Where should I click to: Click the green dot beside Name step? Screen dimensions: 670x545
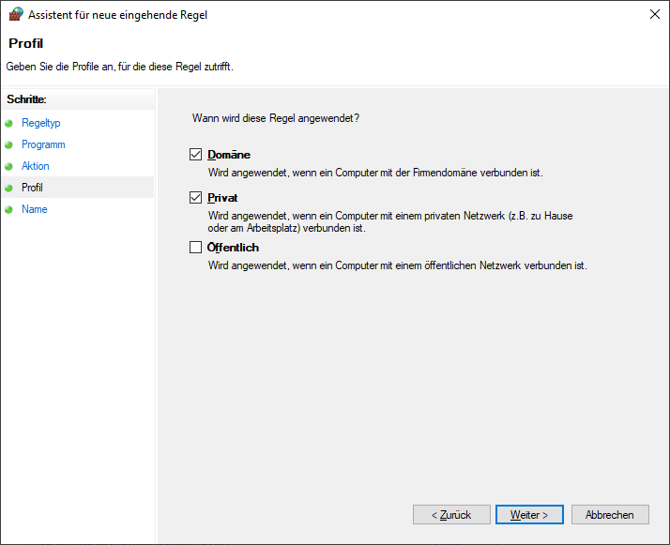(9, 210)
